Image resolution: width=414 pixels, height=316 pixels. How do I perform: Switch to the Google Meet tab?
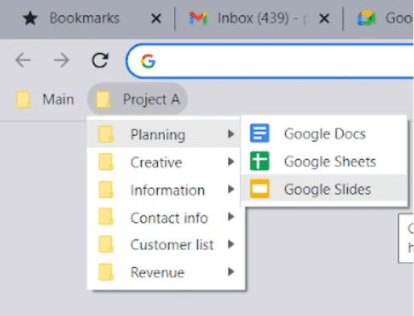coord(384,18)
